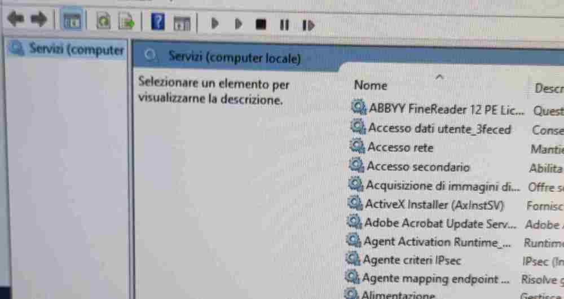The width and height of the screenshot is (564, 299).
Task: Select the ABBYY FineReader 12 PE service
Action: coord(446,109)
